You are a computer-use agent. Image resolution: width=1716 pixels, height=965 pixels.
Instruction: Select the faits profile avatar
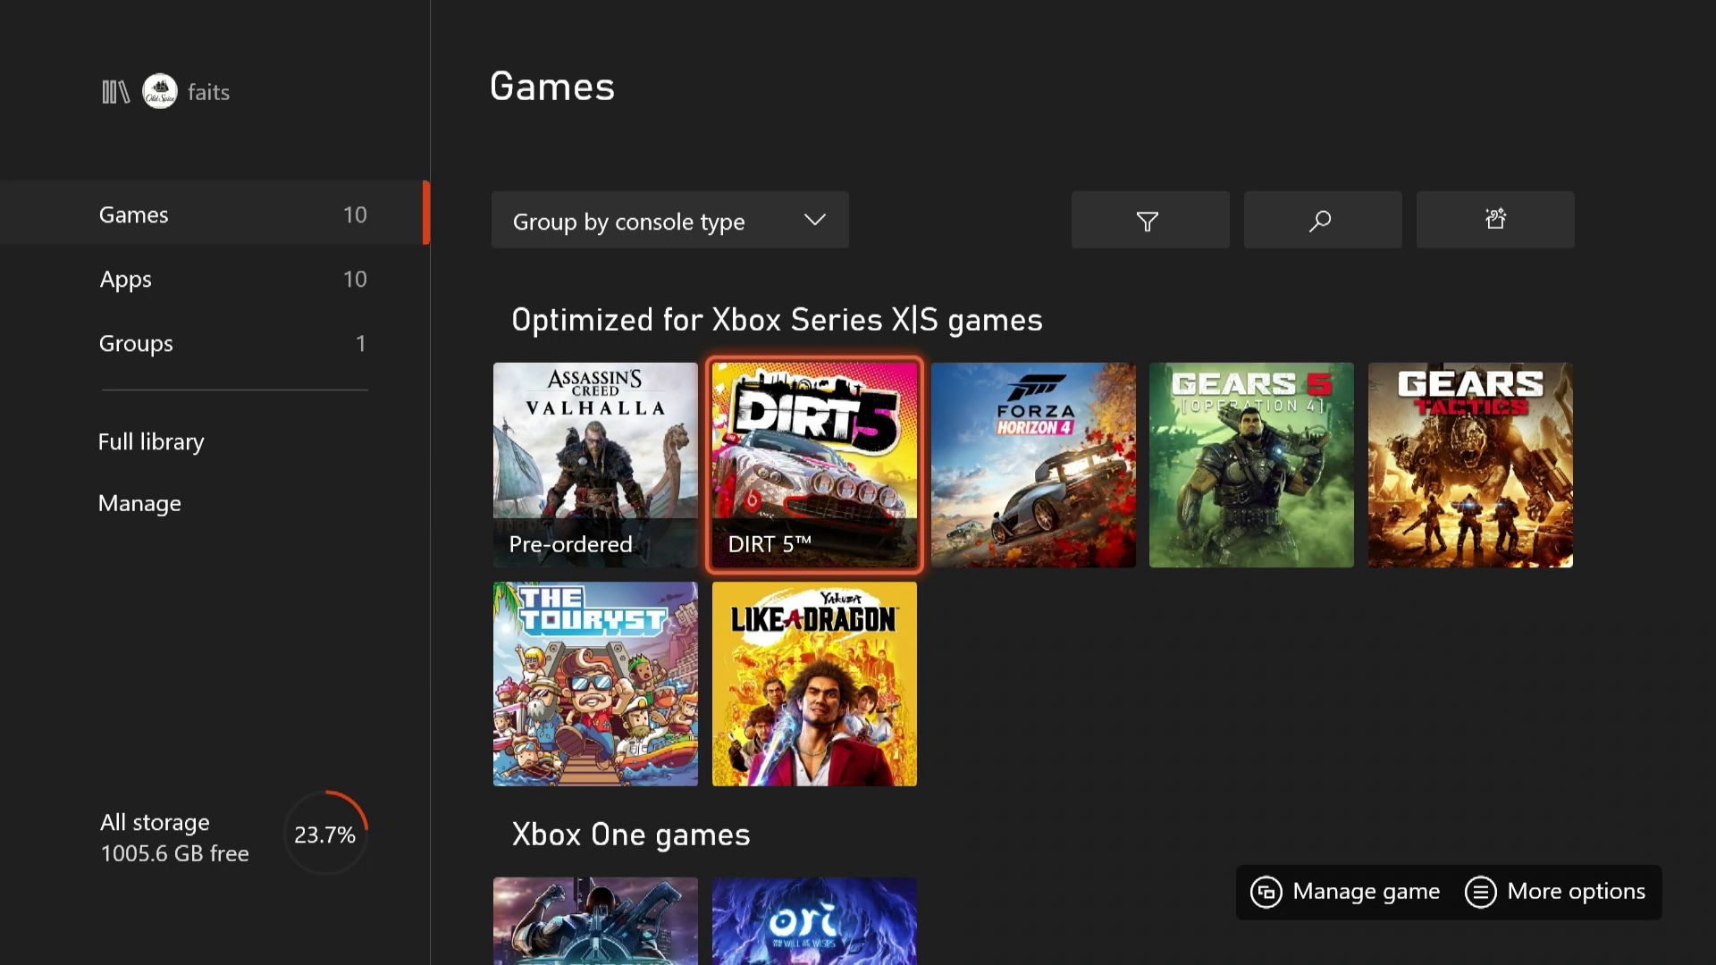pos(160,92)
